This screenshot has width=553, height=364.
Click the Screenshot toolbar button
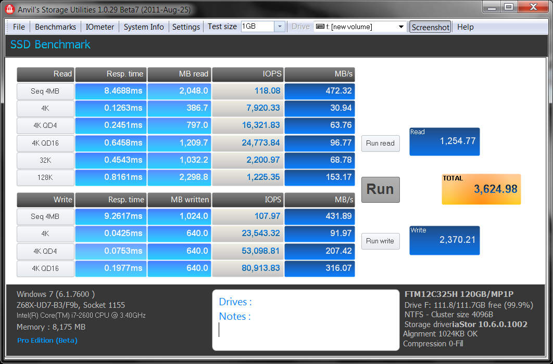(430, 27)
